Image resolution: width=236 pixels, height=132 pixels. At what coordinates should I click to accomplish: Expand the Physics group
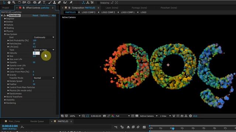tap(5, 31)
